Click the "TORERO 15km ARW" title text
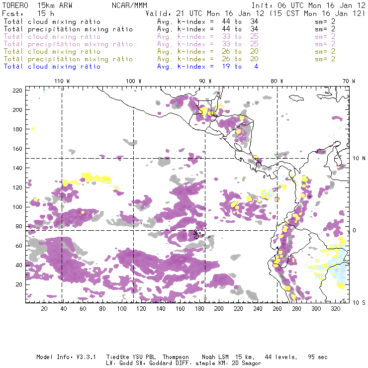The height and width of the screenshot is (368, 368). 37,5
